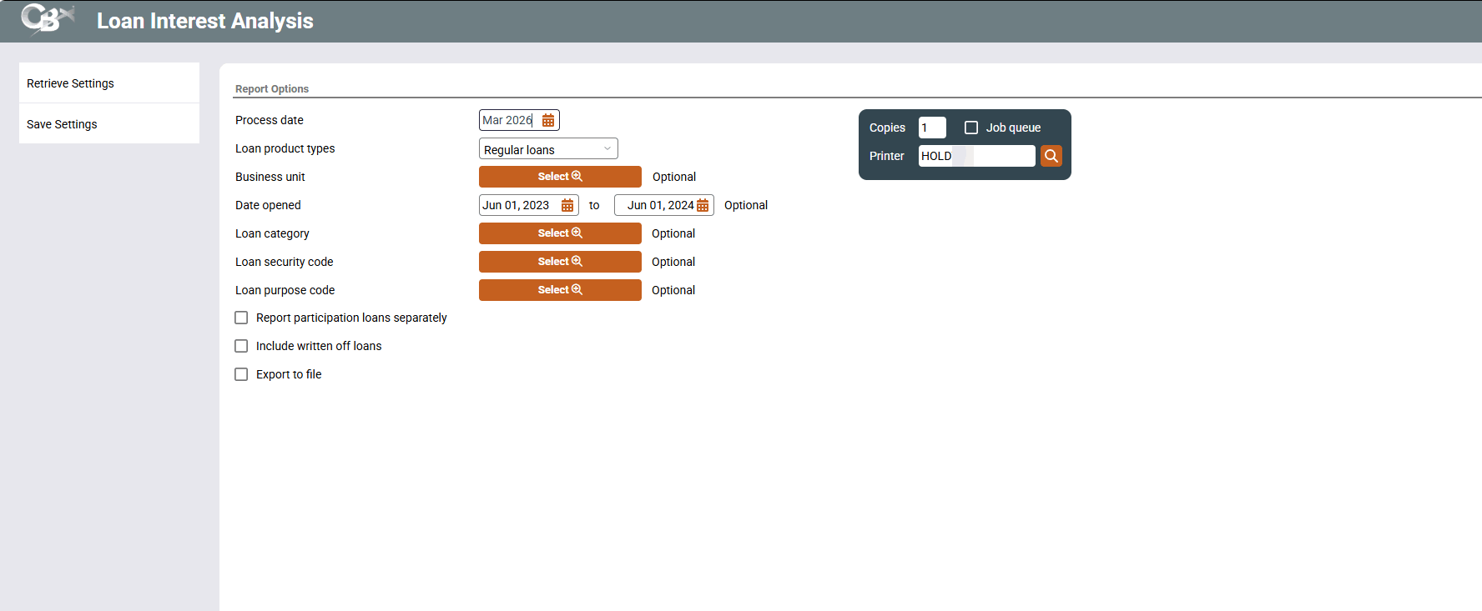1482x611 pixels.
Task: Enable Report participation loans separately
Action: coord(241,318)
